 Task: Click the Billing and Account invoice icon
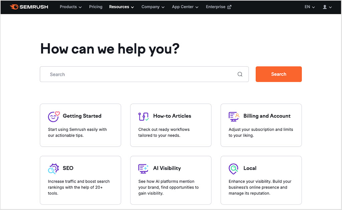(234, 116)
